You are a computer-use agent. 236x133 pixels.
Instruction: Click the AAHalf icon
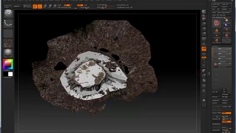204,34
